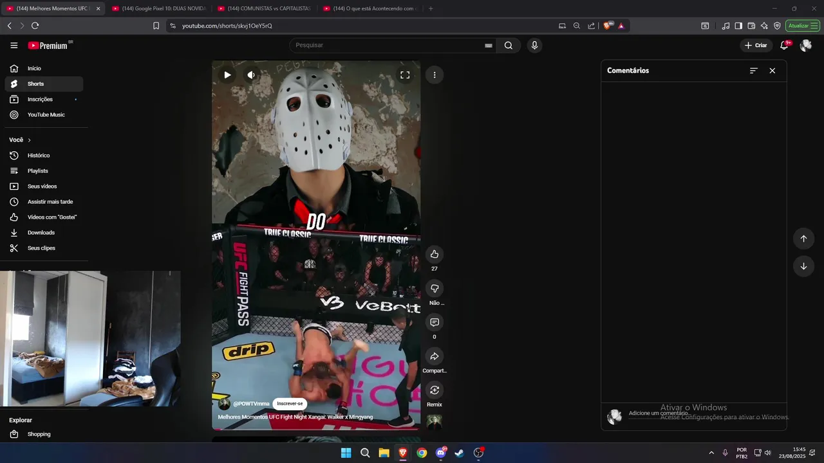Open Brave Leo AI sparkle icon
The width and height of the screenshot is (824, 463).
pyautogui.click(x=764, y=26)
